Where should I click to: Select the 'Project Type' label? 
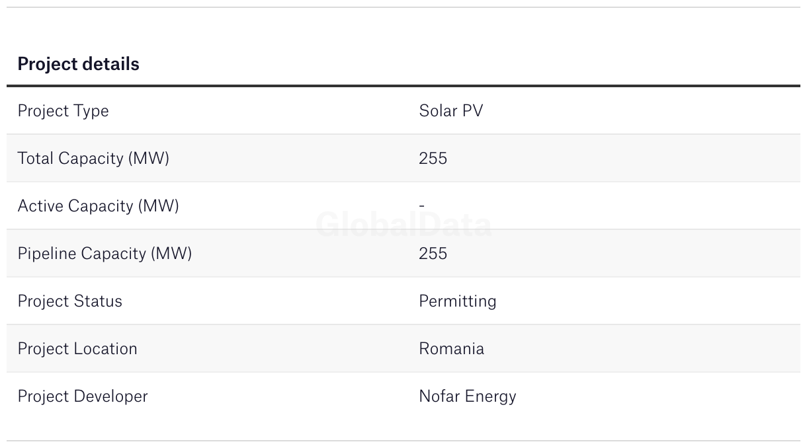[63, 111]
